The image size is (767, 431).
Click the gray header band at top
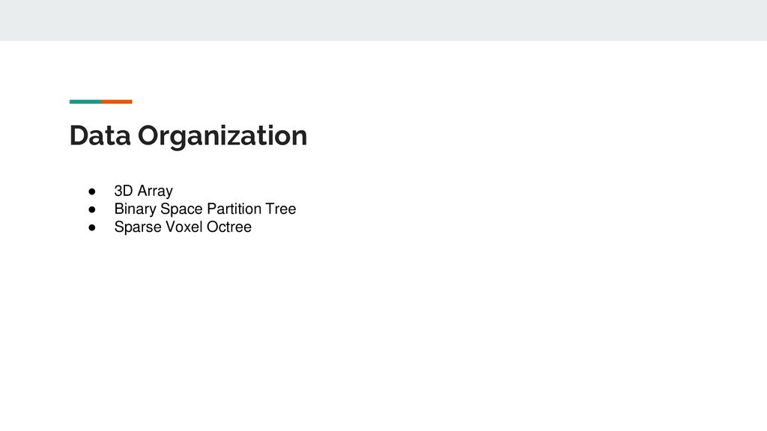pyautogui.click(x=383, y=20)
